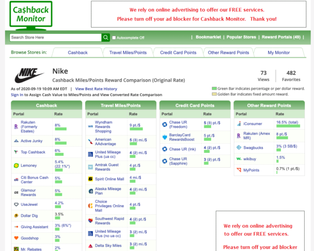Open United Mileage Plus (ua cc) link

point(108,154)
